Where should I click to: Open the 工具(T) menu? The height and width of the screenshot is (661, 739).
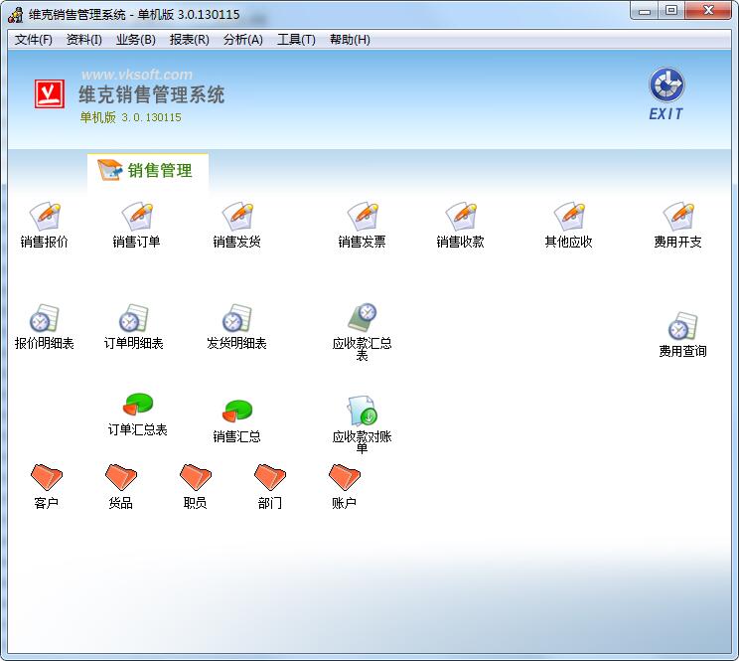[296, 40]
